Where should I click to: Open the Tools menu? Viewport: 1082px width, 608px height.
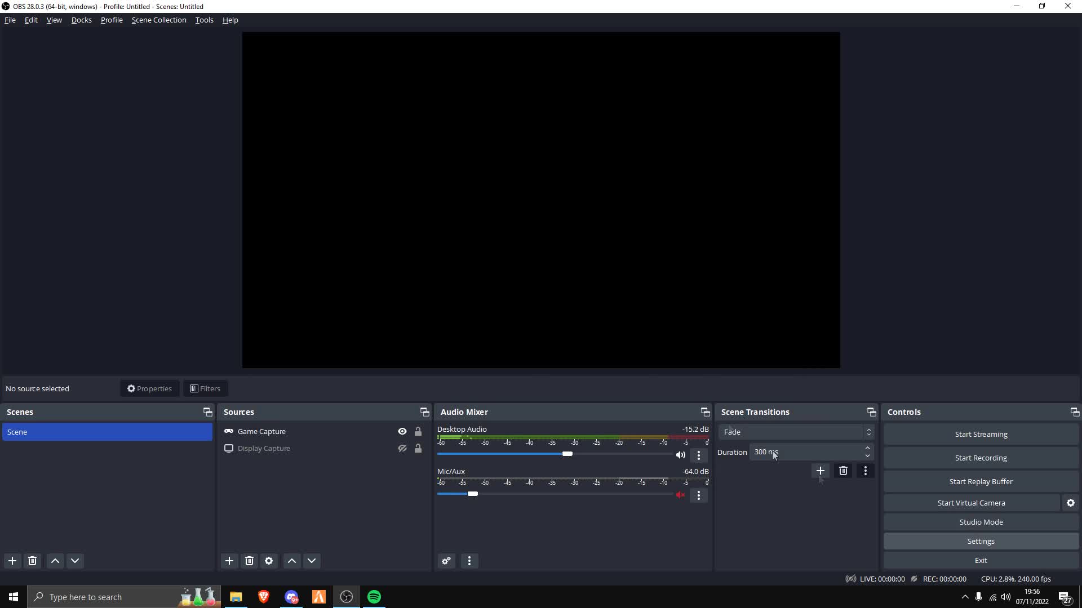(x=204, y=20)
